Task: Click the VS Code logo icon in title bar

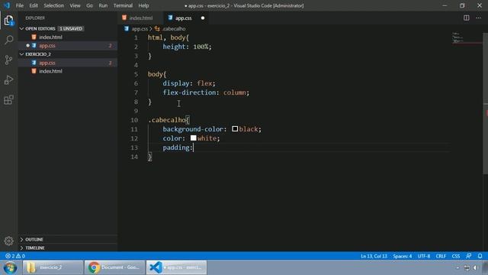Action: [7, 5]
